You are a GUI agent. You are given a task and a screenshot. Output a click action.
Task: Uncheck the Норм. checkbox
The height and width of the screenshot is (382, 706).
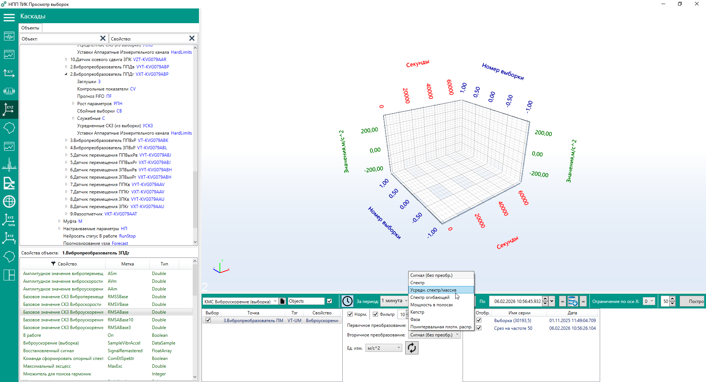pyautogui.click(x=350, y=314)
